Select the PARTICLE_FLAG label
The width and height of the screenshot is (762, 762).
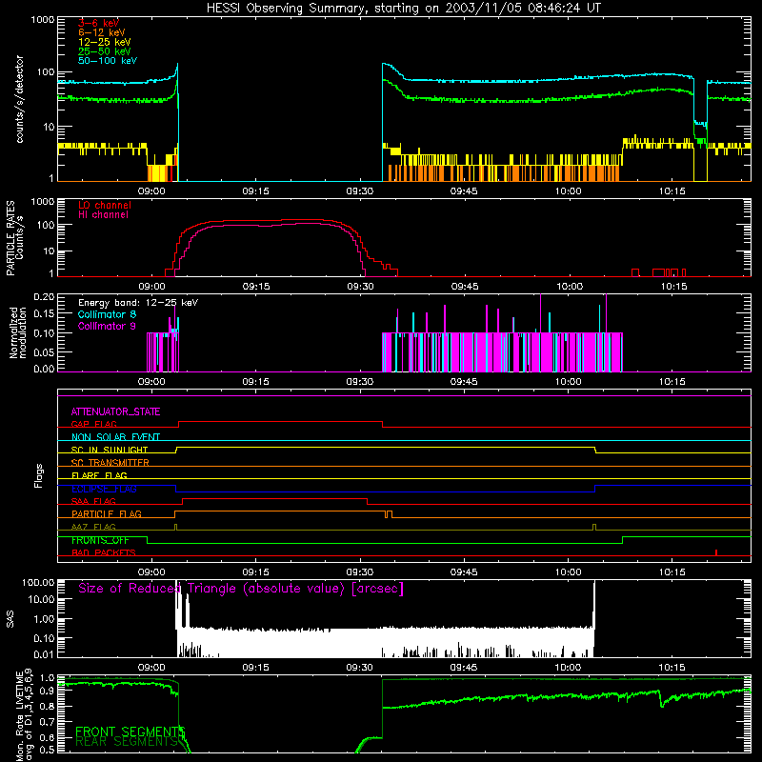tap(107, 513)
